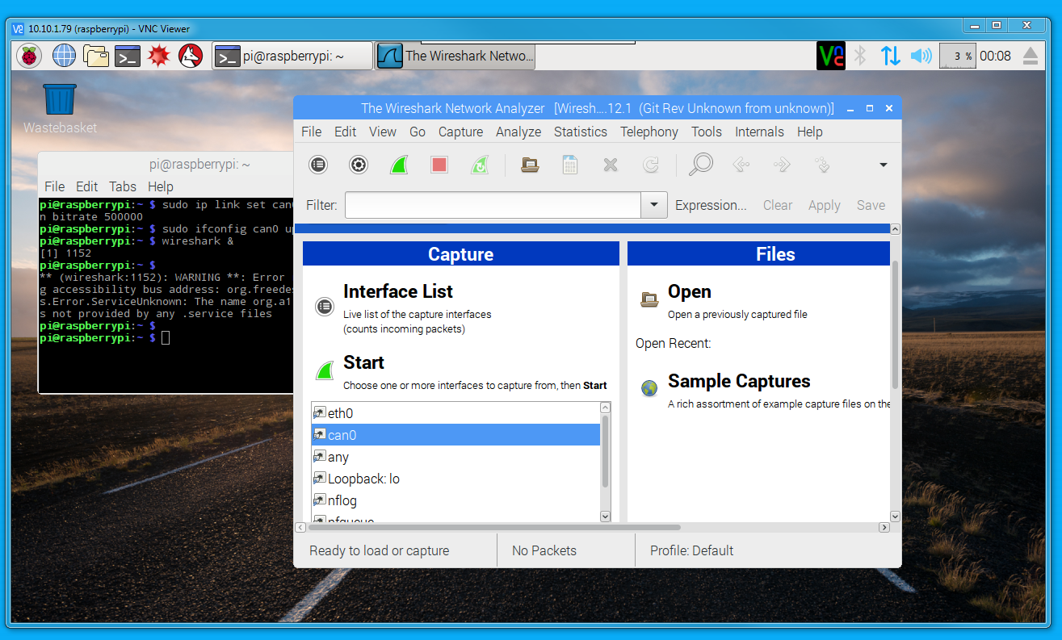Open the Statistics menu
The image size is (1062, 640).
click(x=580, y=132)
